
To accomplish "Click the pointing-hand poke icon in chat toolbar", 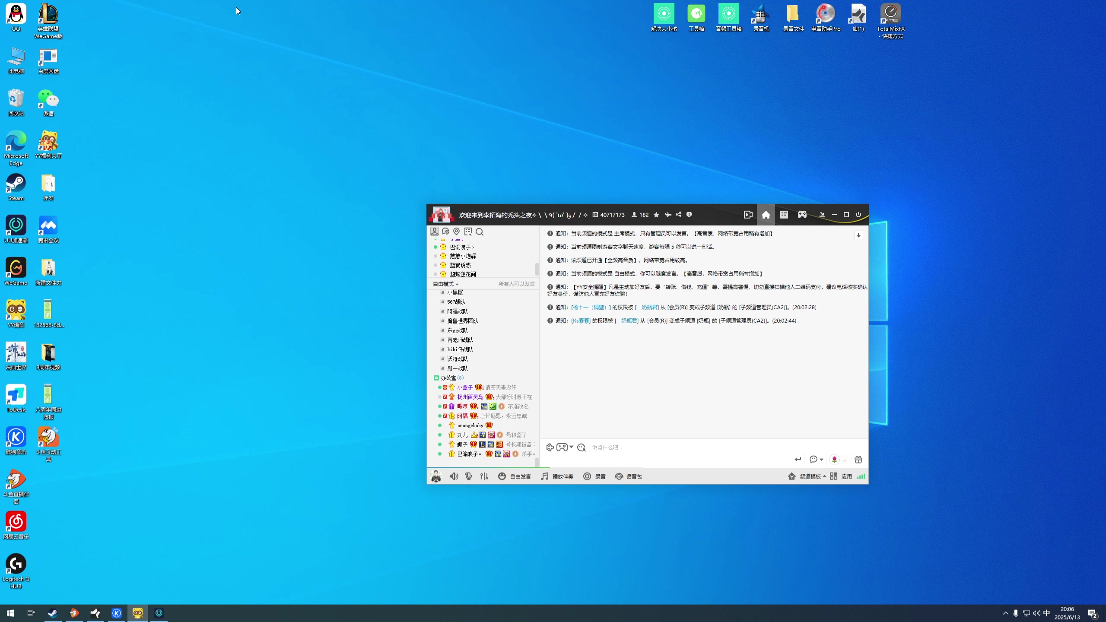I will (550, 447).
